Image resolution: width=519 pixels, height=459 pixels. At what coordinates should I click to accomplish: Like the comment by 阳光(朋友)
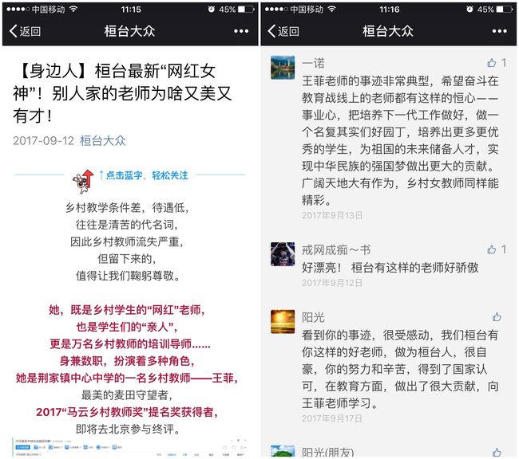(x=497, y=452)
